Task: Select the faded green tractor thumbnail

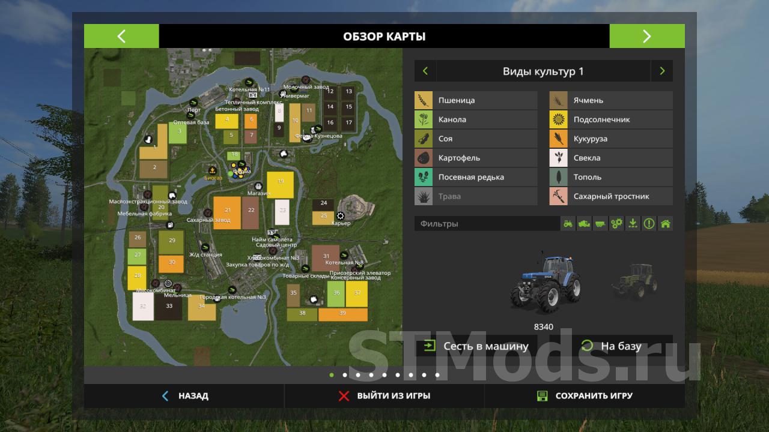Action: tap(635, 281)
